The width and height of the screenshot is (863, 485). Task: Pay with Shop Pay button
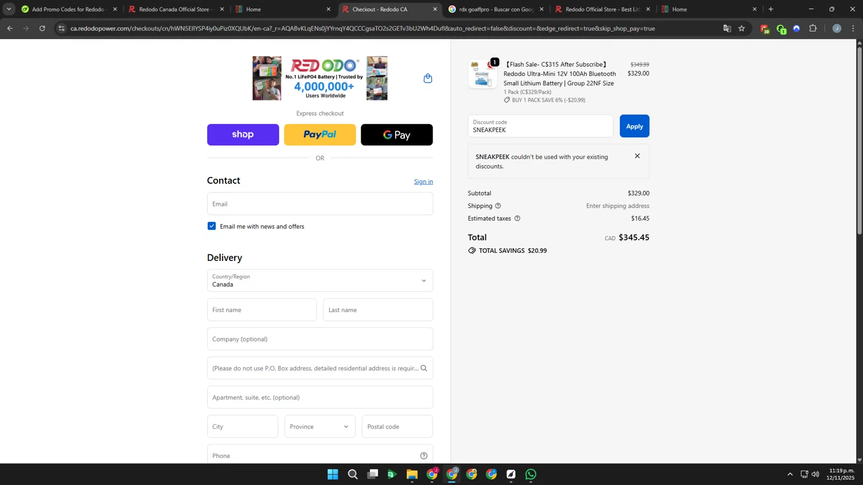point(243,134)
